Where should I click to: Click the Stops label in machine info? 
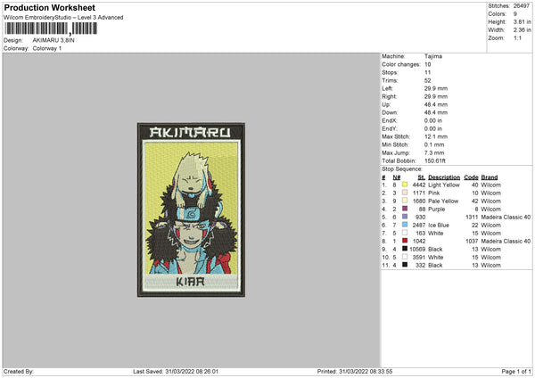390,72
